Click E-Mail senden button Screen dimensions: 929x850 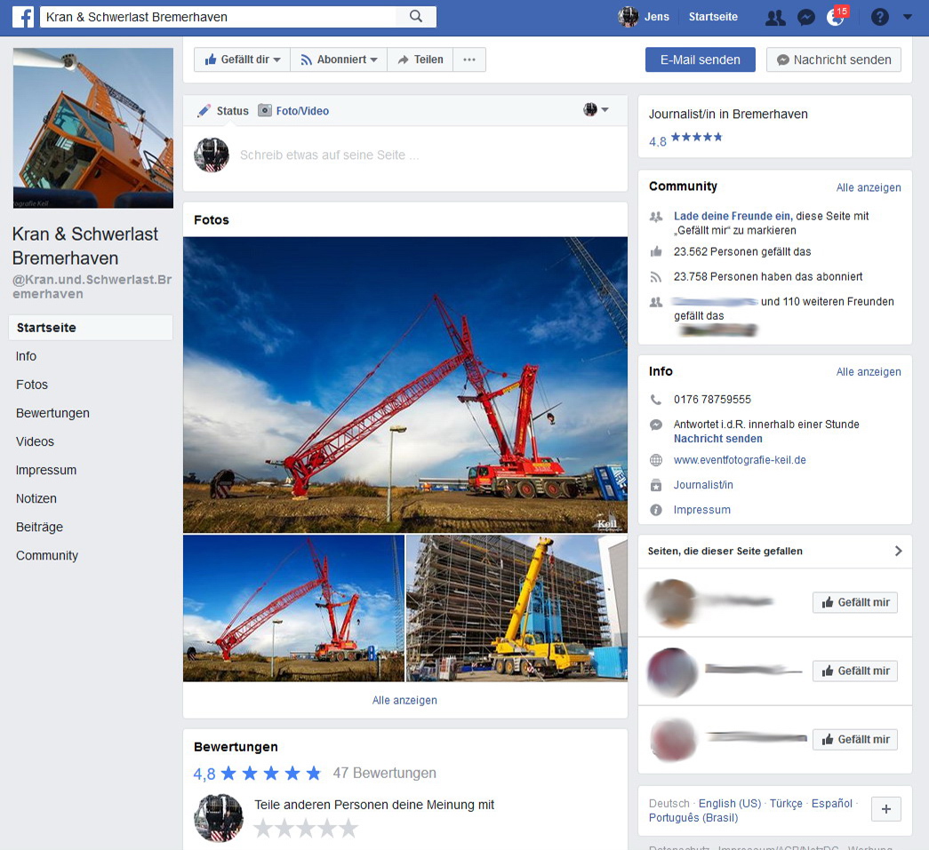pyautogui.click(x=701, y=60)
